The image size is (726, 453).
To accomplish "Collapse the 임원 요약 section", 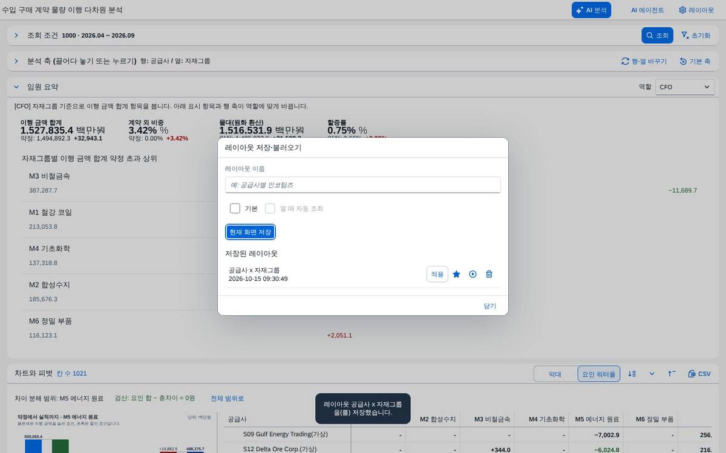I will tap(16, 87).
